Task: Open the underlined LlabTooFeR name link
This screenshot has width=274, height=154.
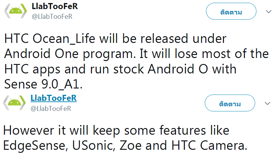Action: 54,98
